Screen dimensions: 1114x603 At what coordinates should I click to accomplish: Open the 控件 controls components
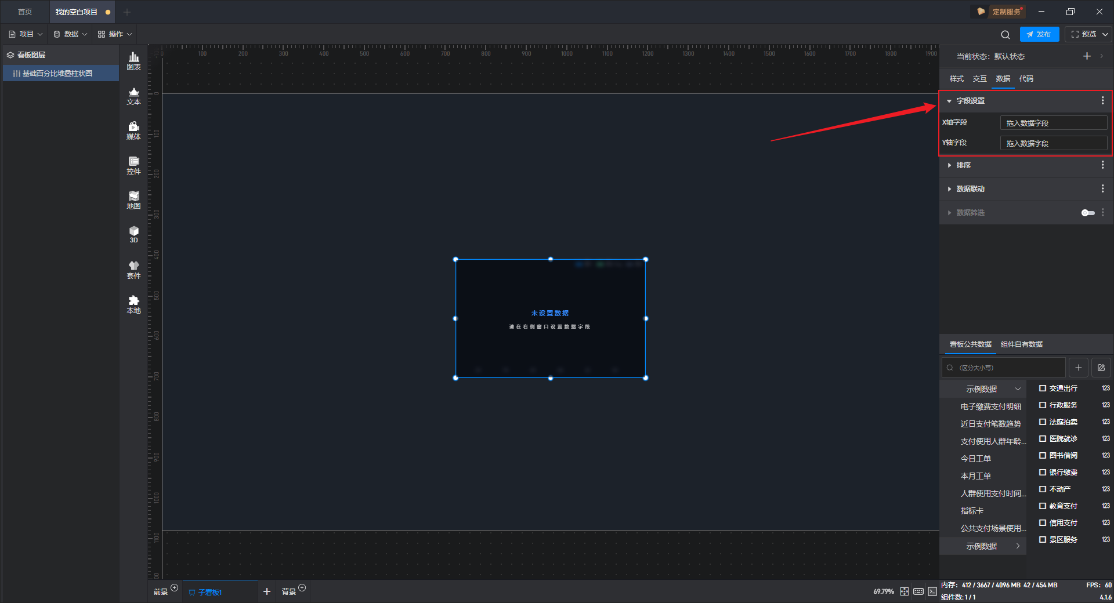coord(133,165)
